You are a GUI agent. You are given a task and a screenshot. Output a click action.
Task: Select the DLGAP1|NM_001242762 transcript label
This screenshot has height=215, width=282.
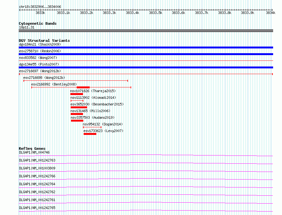(x=37, y=192)
